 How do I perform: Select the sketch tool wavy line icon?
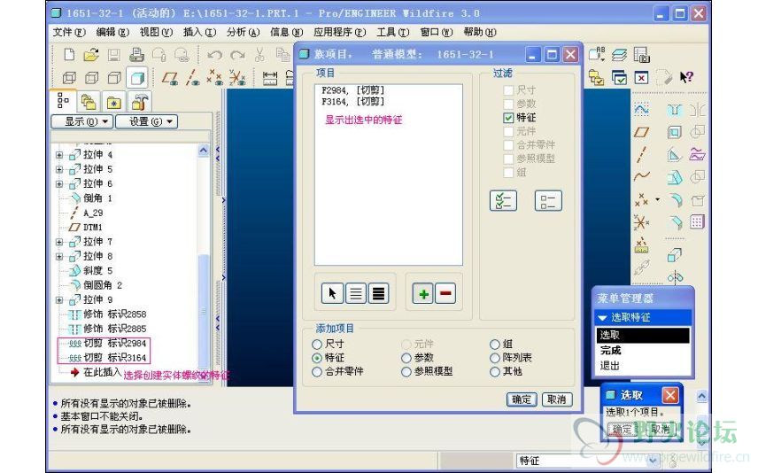[641, 110]
